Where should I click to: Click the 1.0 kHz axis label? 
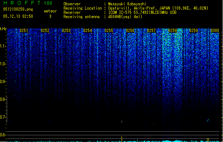coord(3,64)
